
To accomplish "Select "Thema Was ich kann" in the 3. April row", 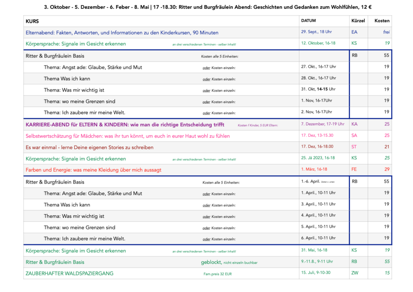I will tap(67, 205).
